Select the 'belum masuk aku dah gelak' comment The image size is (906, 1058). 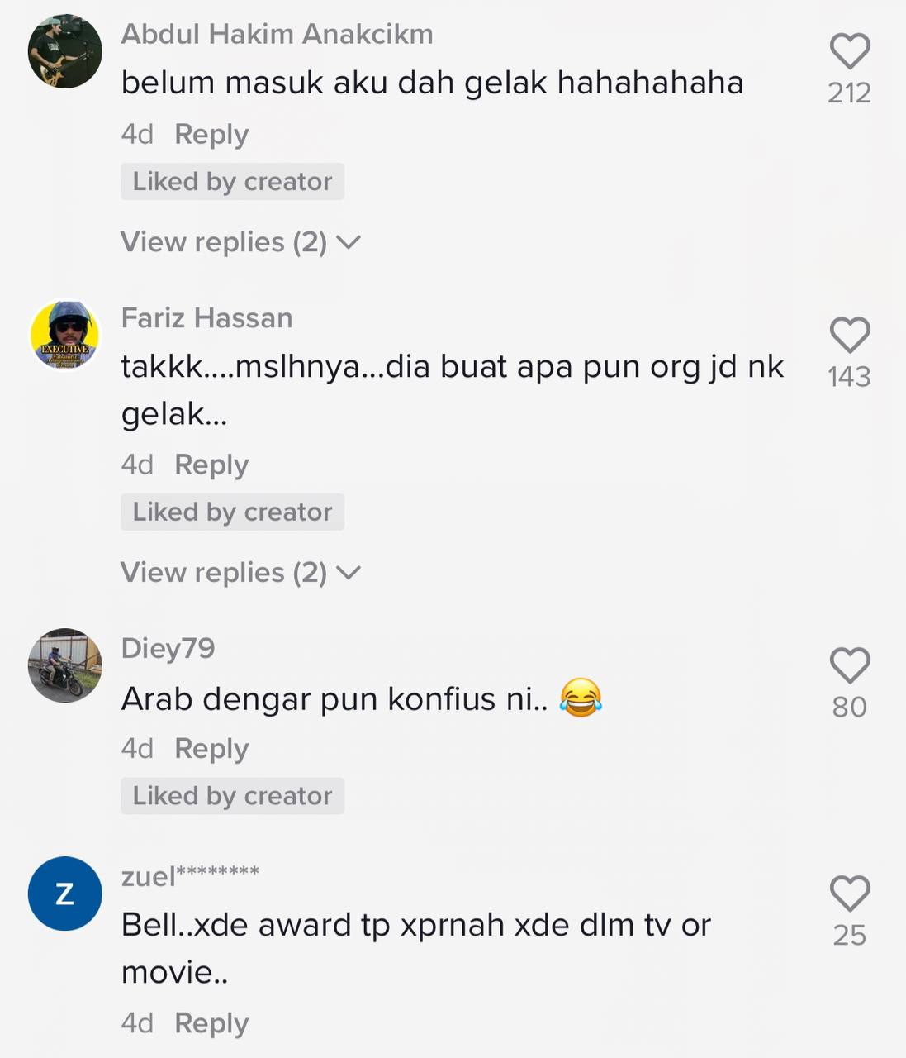coord(432,83)
